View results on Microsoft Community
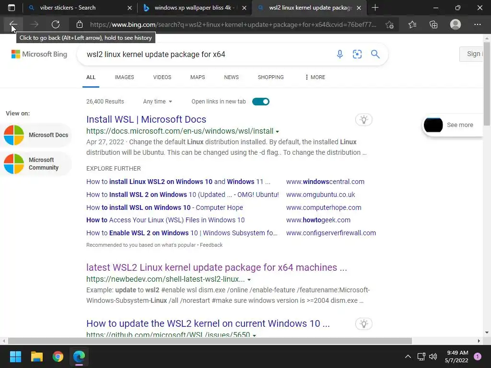This screenshot has width=491, height=368. (x=36, y=164)
